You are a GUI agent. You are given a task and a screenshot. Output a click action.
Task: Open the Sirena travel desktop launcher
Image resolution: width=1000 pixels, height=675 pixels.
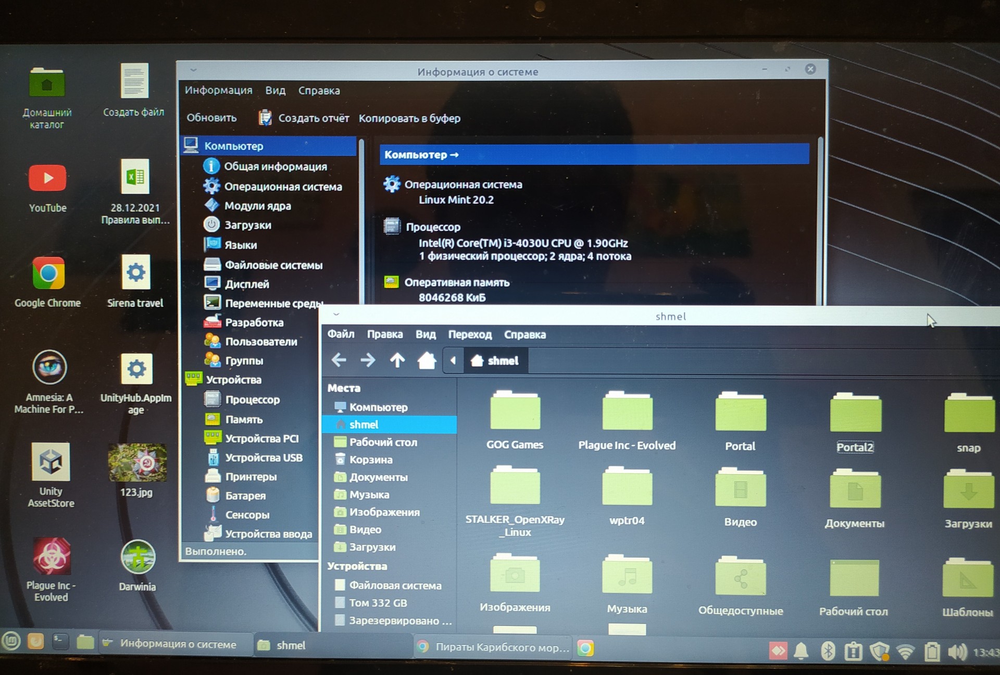(x=135, y=281)
